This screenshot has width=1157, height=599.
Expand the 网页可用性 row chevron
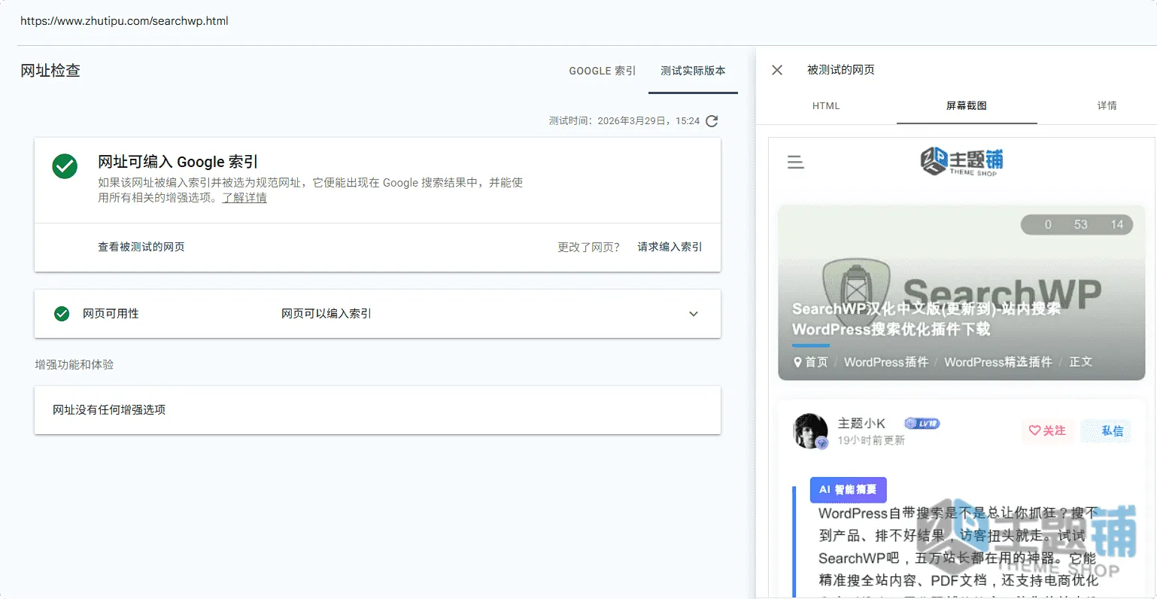pyautogui.click(x=694, y=314)
